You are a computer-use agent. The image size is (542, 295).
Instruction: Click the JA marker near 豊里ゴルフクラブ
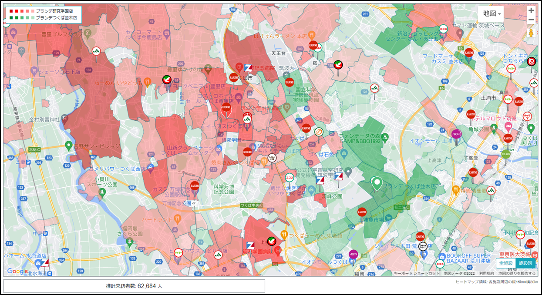(x=96, y=51)
